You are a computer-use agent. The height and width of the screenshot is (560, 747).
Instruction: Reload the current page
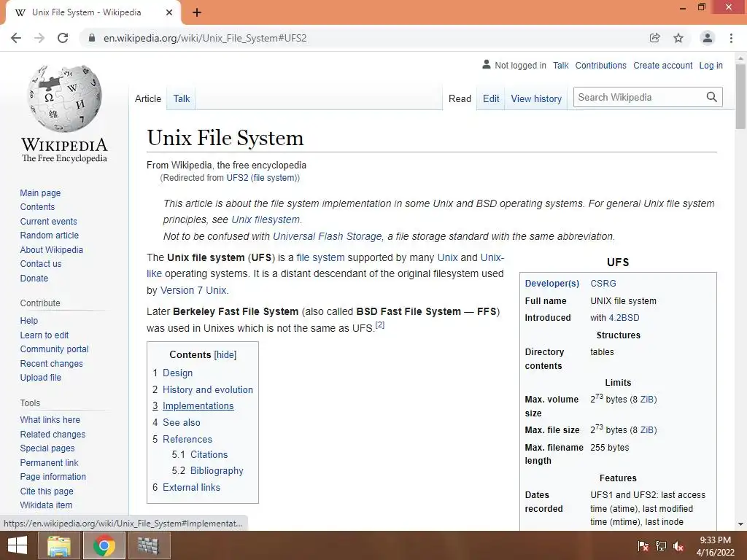pos(63,38)
